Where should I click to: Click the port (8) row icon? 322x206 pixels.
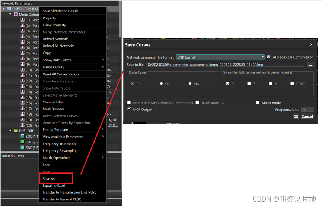tap(23, 59)
